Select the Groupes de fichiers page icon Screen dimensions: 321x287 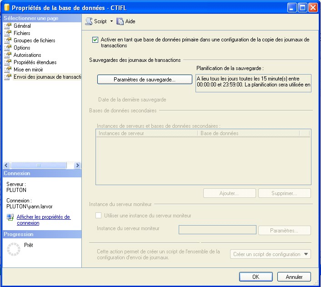[x=8, y=40]
